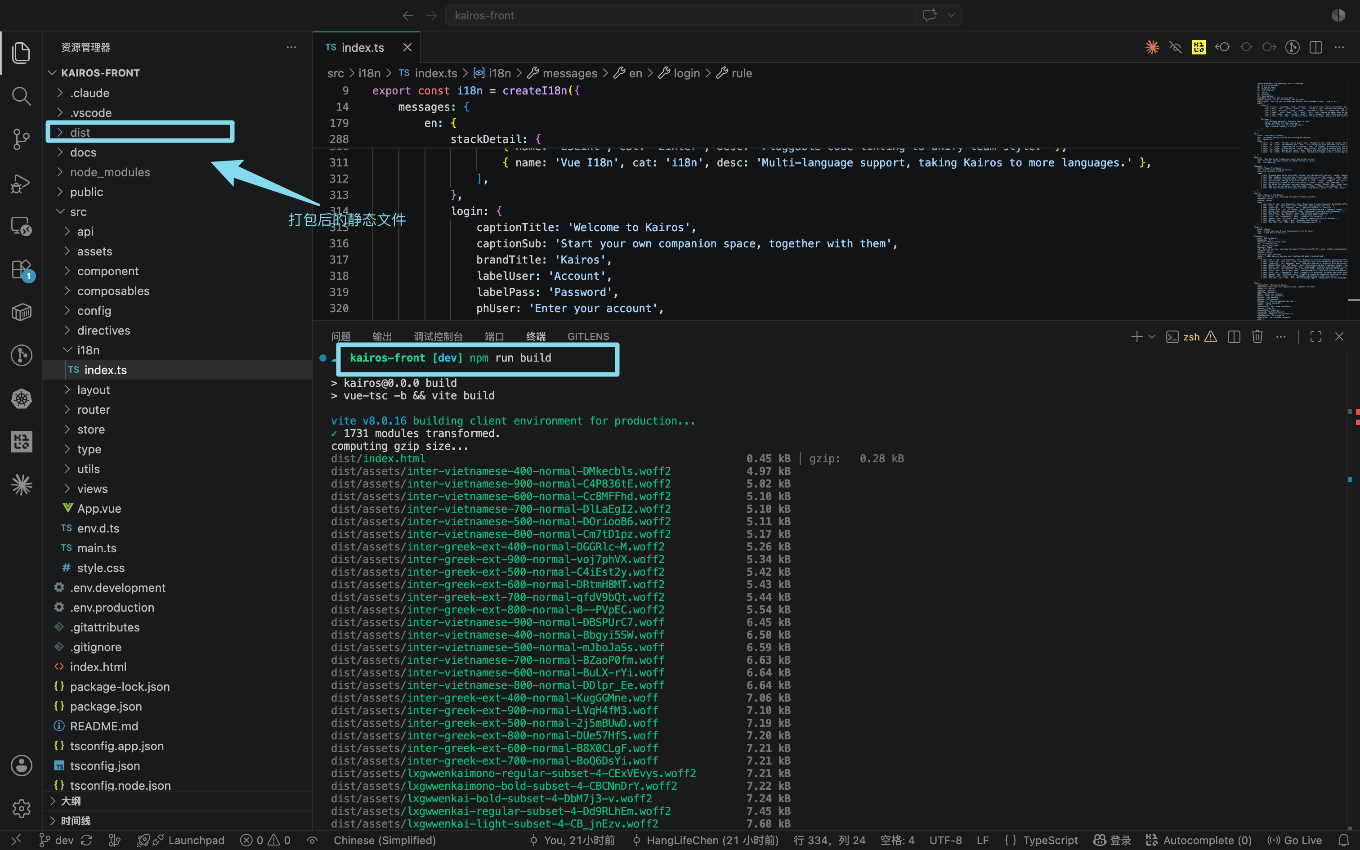Switch to the GITLENS panel tab
This screenshot has height=850, width=1360.
pos(588,336)
